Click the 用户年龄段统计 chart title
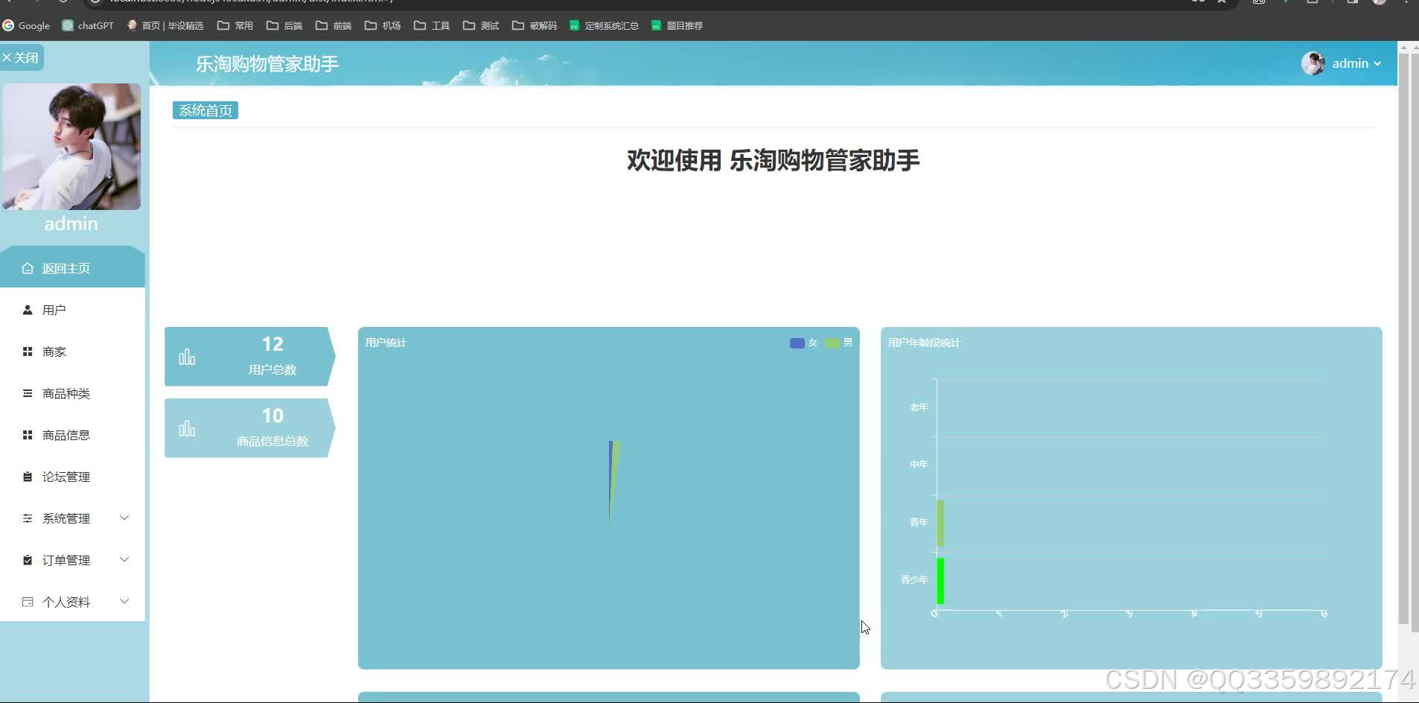 tap(924, 343)
